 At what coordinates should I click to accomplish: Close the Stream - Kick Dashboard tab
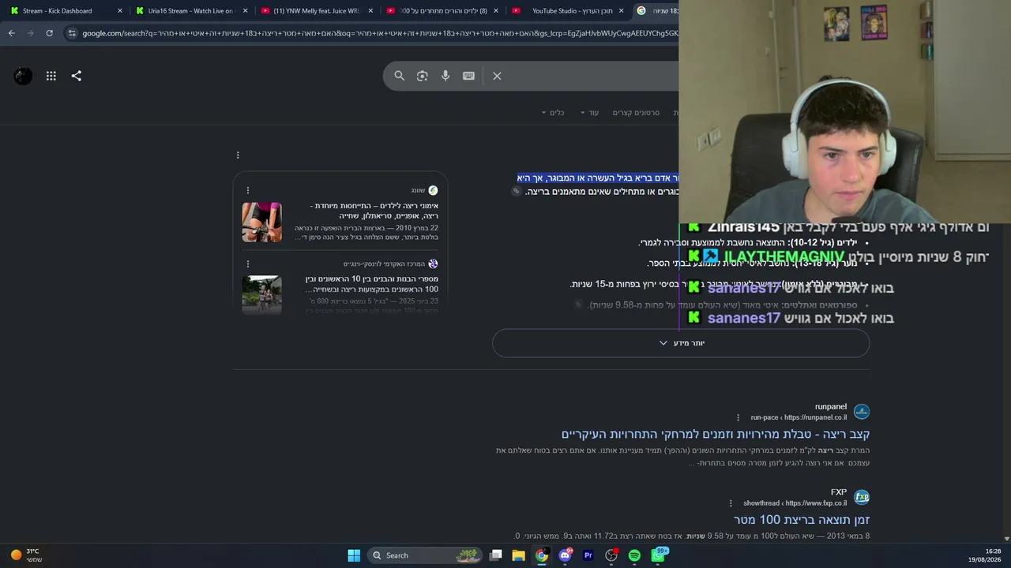pyautogui.click(x=120, y=11)
